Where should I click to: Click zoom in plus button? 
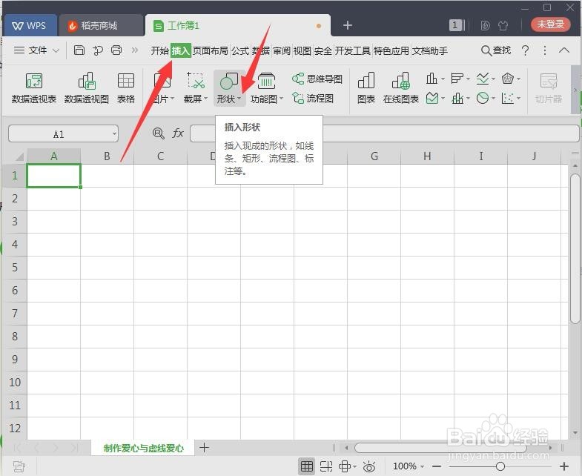pyautogui.click(x=564, y=466)
